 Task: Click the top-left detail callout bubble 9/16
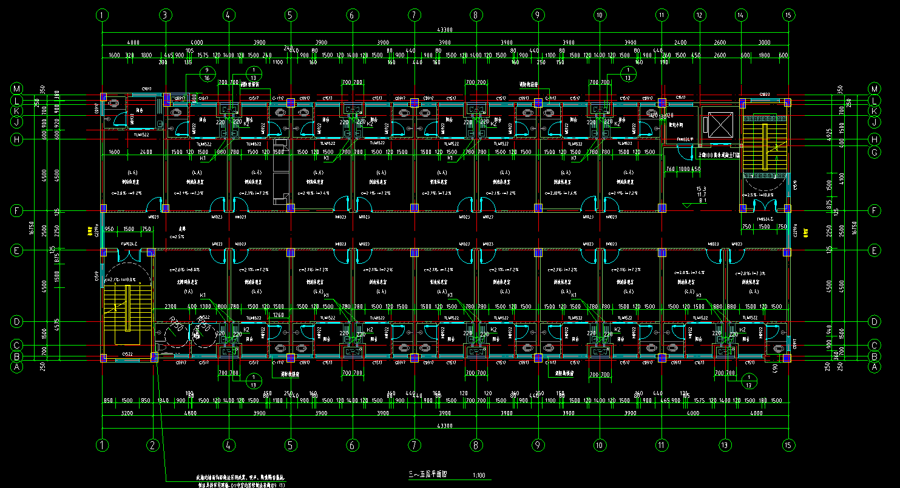(207, 75)
